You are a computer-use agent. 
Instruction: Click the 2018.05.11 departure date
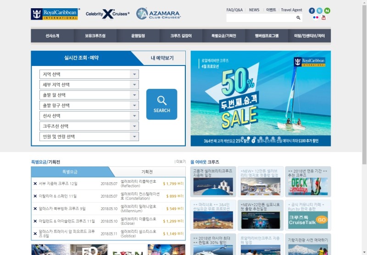[109, 234]
